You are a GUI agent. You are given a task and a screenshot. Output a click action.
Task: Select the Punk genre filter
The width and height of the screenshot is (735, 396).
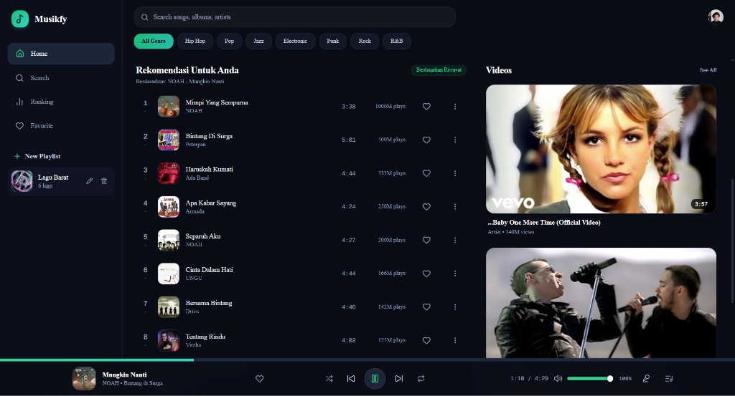pos(333,41)
